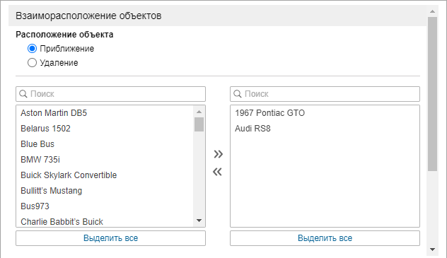Click left Выделить все button
Viewport: 447px width, 258px height.
coord(110,238)
